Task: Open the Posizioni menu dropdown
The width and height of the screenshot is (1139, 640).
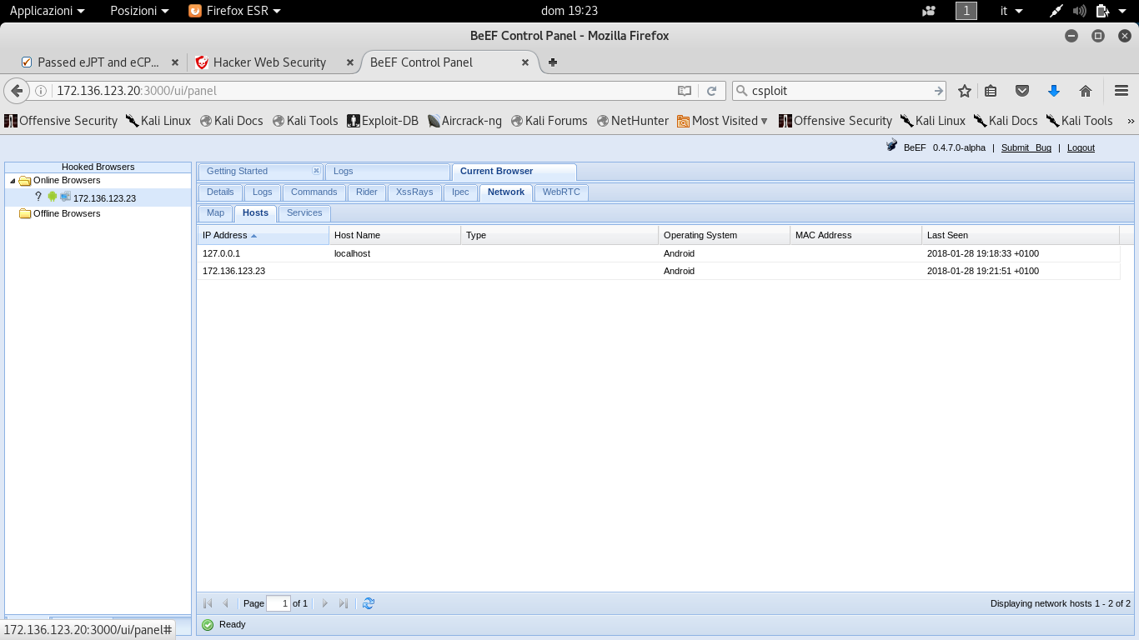Action: point(139,11)
